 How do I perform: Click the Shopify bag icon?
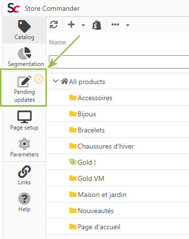click(97, 25)
